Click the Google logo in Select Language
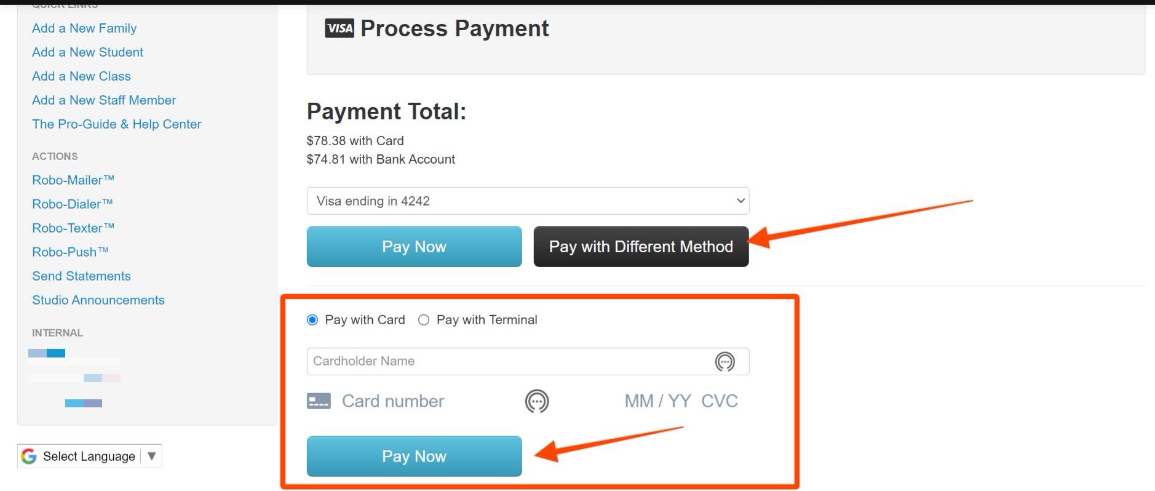This screenshot has height=491, width=1155. click(x=29, y=456)
